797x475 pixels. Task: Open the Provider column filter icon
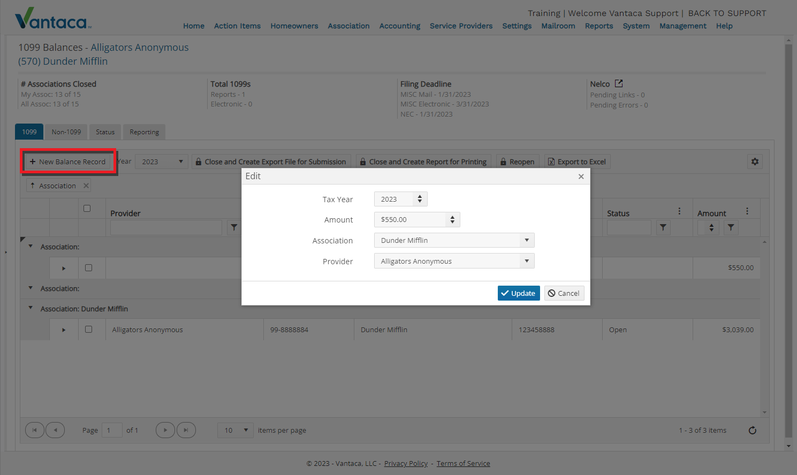[234, 227]
